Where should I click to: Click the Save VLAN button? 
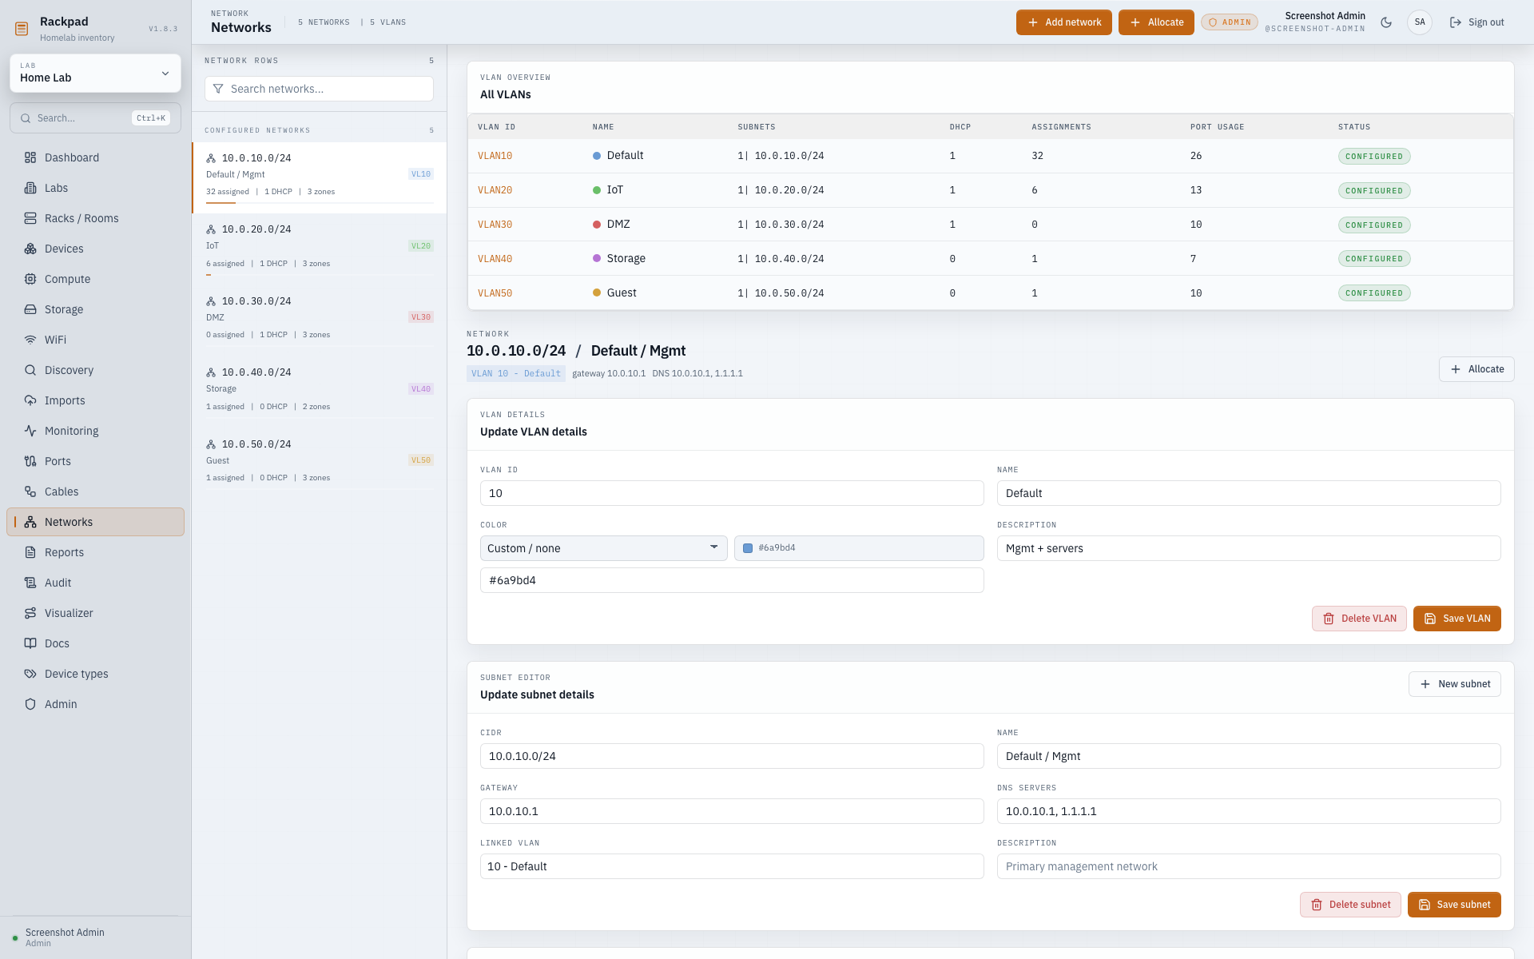click(1457, 619)
